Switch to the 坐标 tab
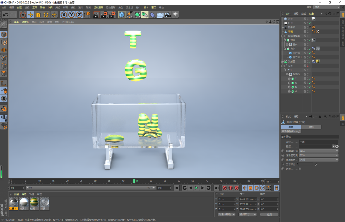The width and height of the screenshot is (345, 222). coord(311,127)
